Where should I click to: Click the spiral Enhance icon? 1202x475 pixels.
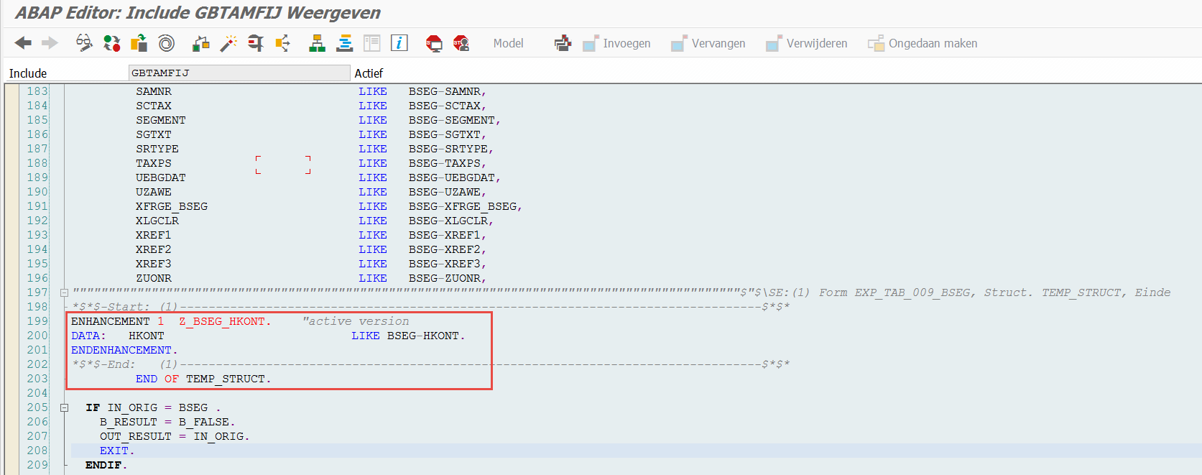click(167, 43)
